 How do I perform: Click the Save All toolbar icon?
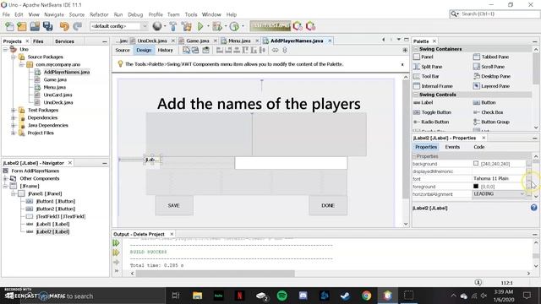[47, 26]
